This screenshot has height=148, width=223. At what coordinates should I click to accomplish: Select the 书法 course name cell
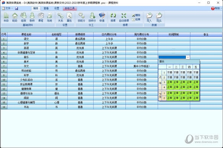26,107
